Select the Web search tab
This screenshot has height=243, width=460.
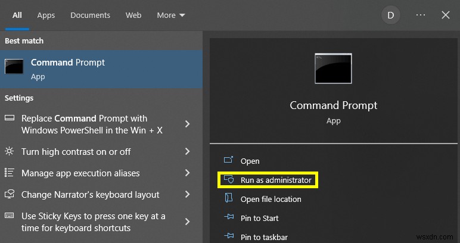tap(133, 15)
